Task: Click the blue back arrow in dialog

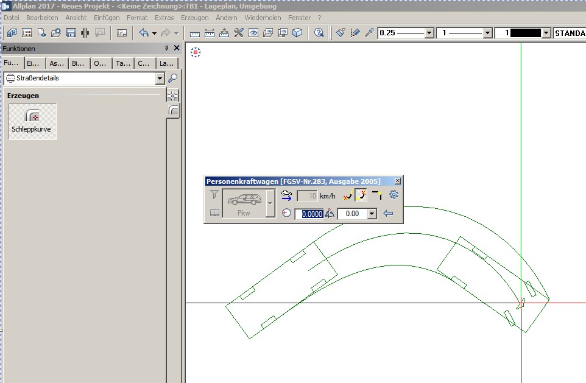Action: tap(388, 214)
